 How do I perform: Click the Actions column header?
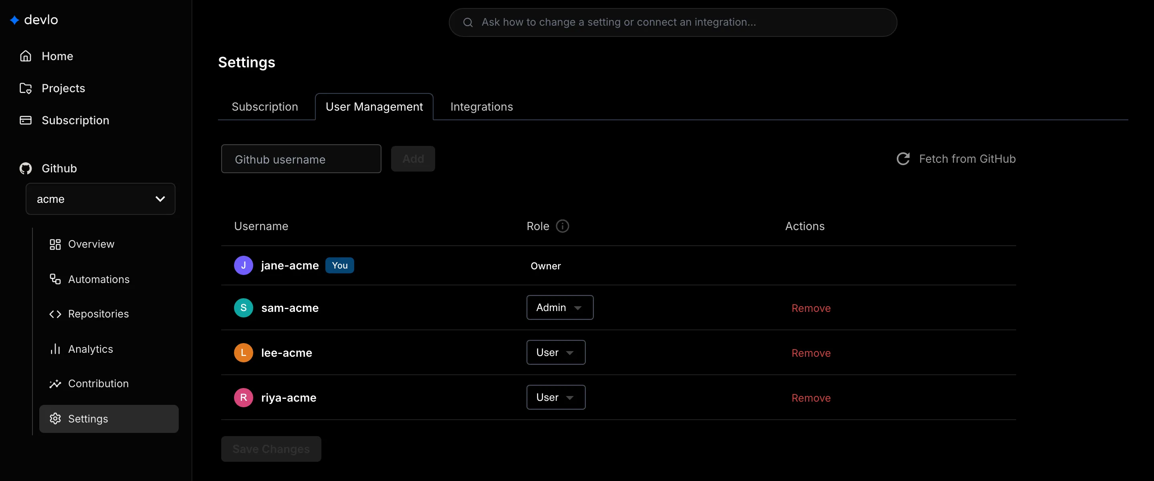point(805,226)
